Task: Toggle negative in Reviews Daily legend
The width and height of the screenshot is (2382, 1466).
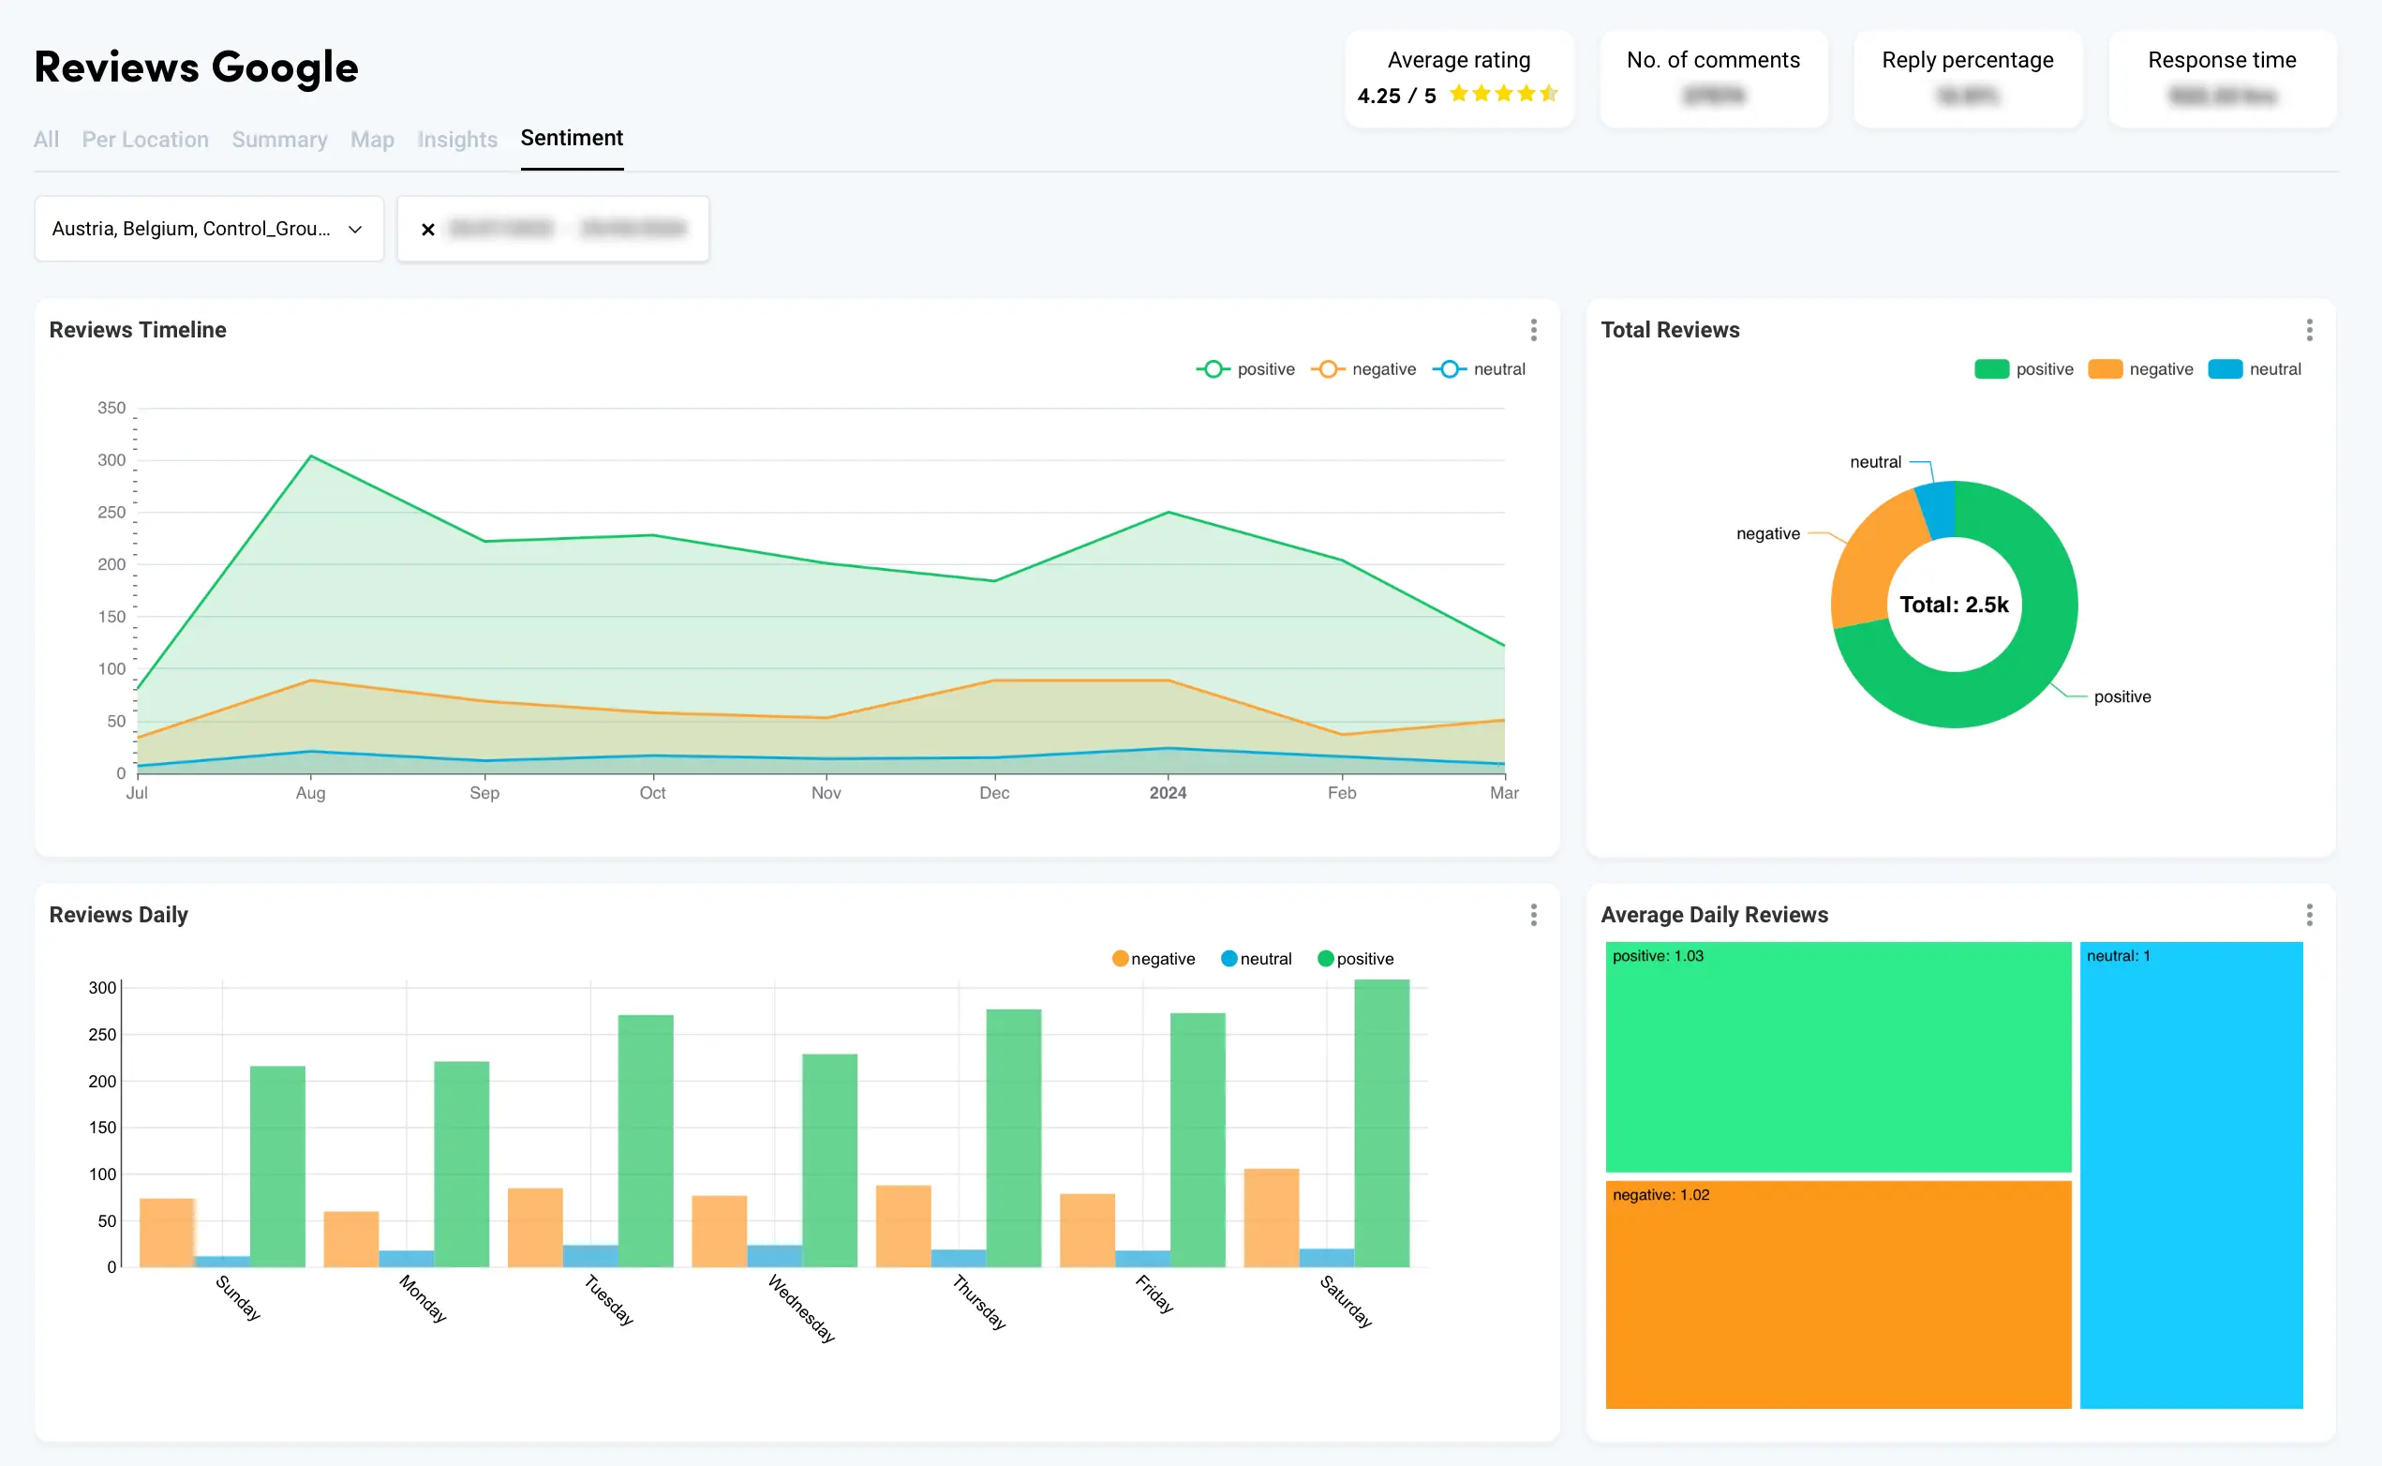Action: [1154, 959]
